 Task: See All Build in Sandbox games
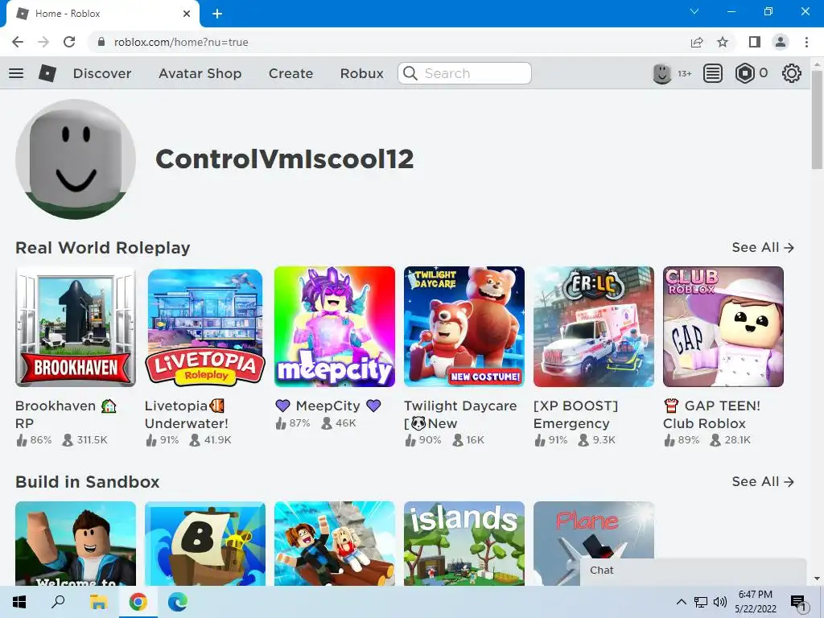pos(763,481)
